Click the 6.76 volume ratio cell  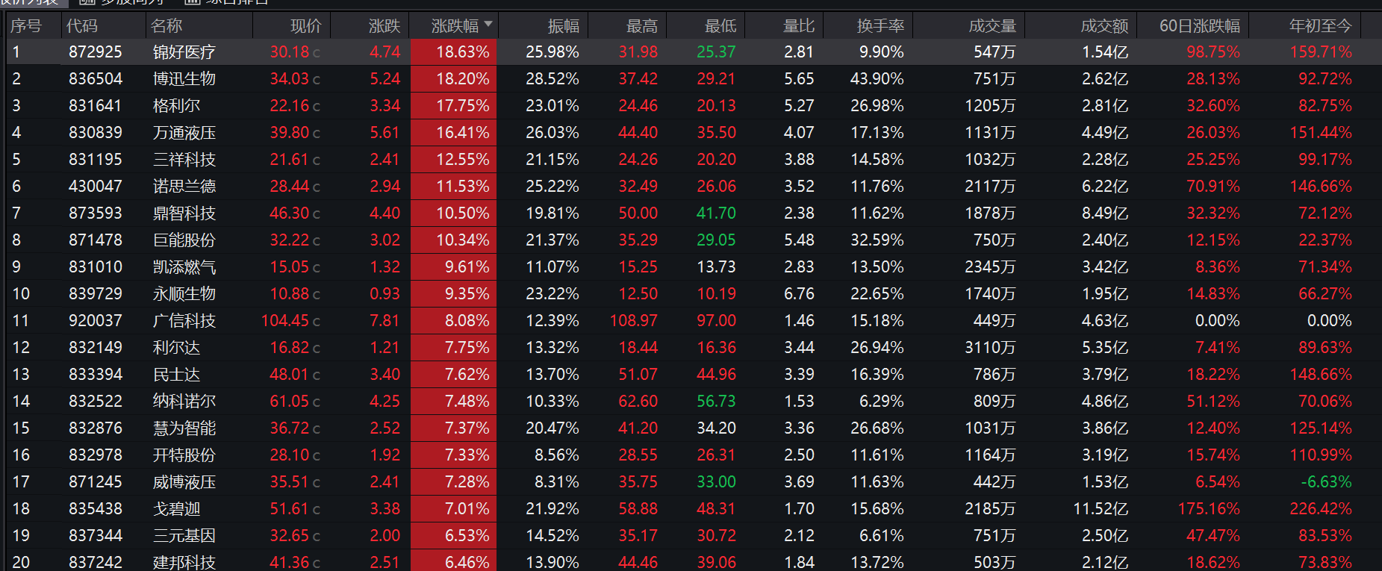click(799, 294)
